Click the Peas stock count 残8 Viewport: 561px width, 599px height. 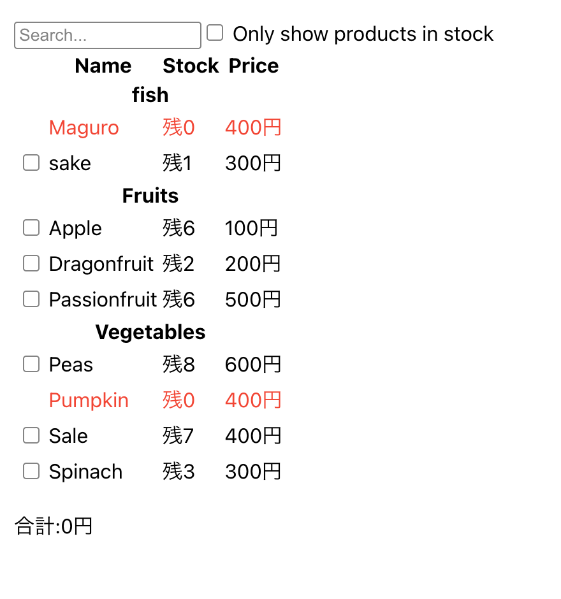(x=178, y=364)
